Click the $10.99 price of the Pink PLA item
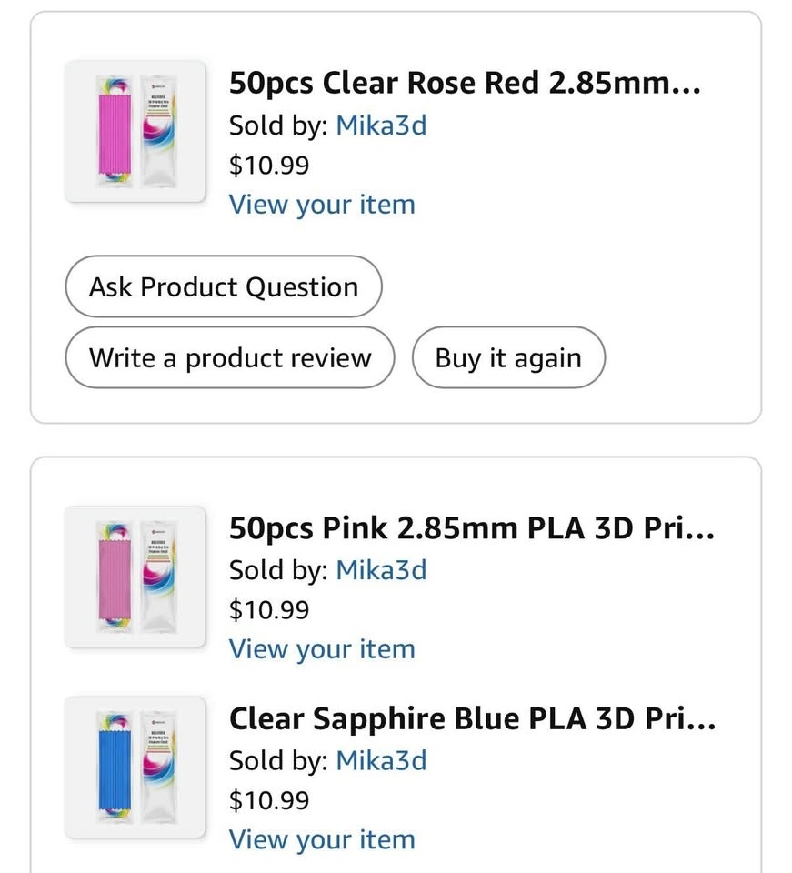 [x=269, y=609]
